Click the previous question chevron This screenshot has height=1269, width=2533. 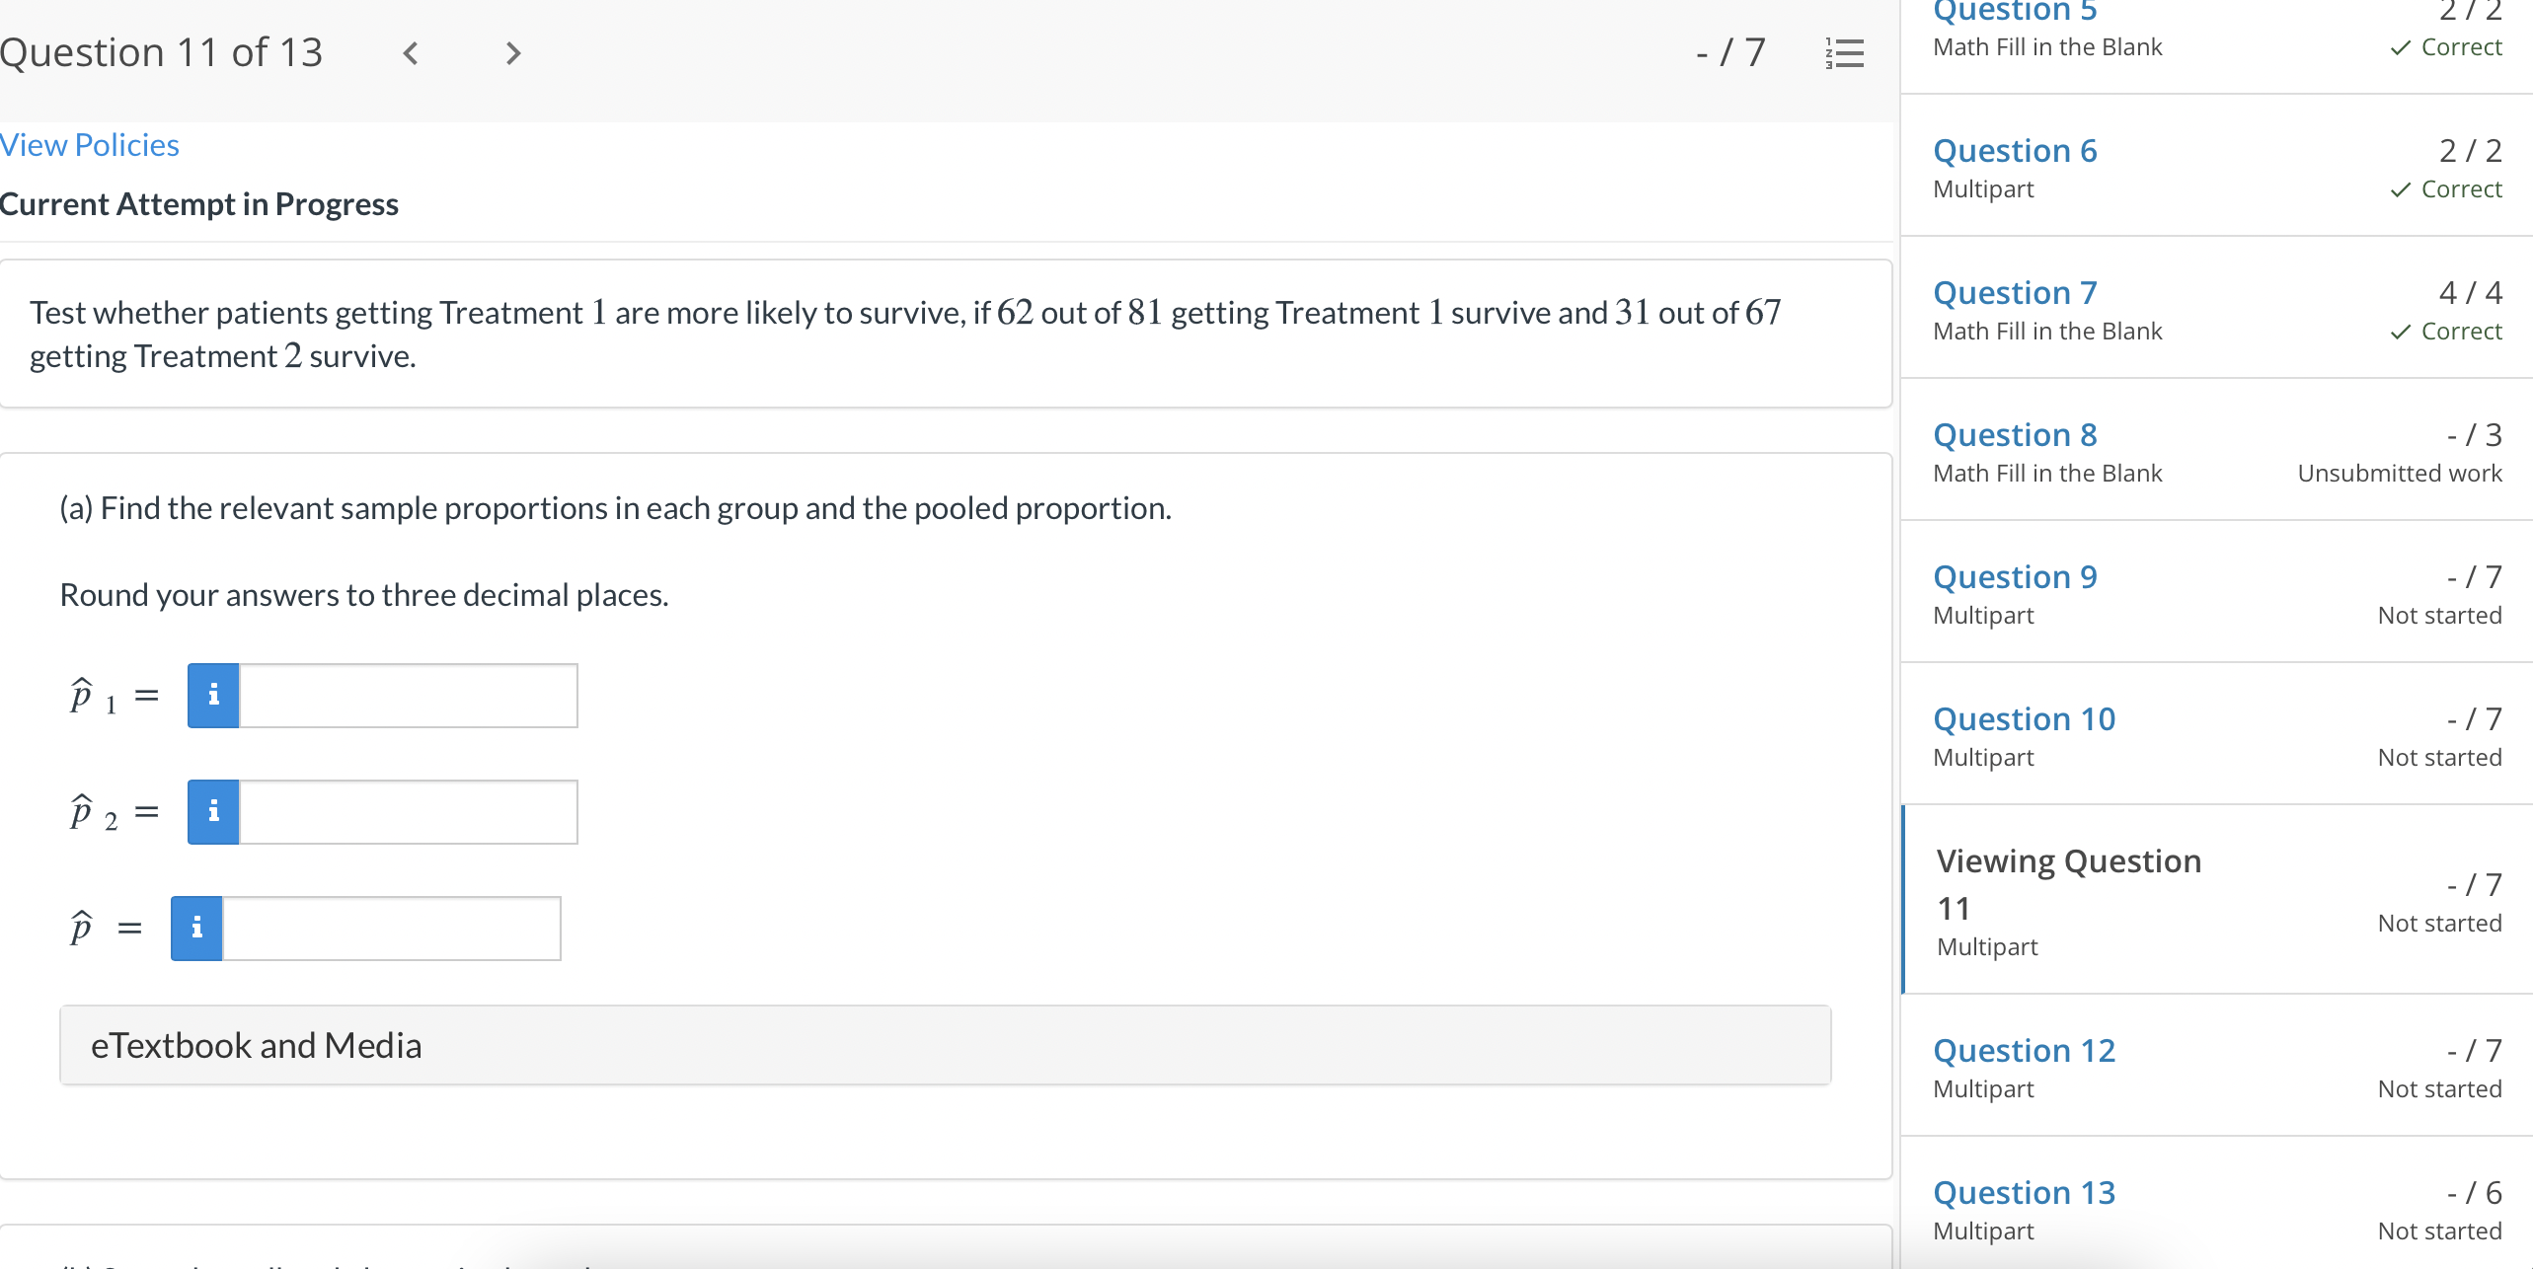(x=411, y=53)
